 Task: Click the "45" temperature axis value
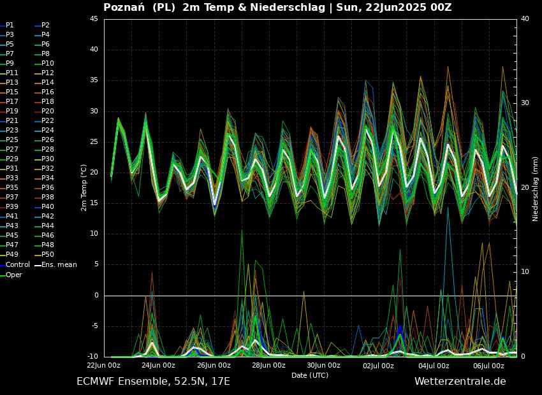click(94, 18)
